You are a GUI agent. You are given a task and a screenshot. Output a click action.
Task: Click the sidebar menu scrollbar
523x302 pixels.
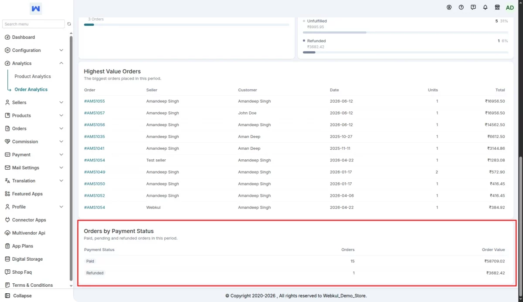point(71,159)
